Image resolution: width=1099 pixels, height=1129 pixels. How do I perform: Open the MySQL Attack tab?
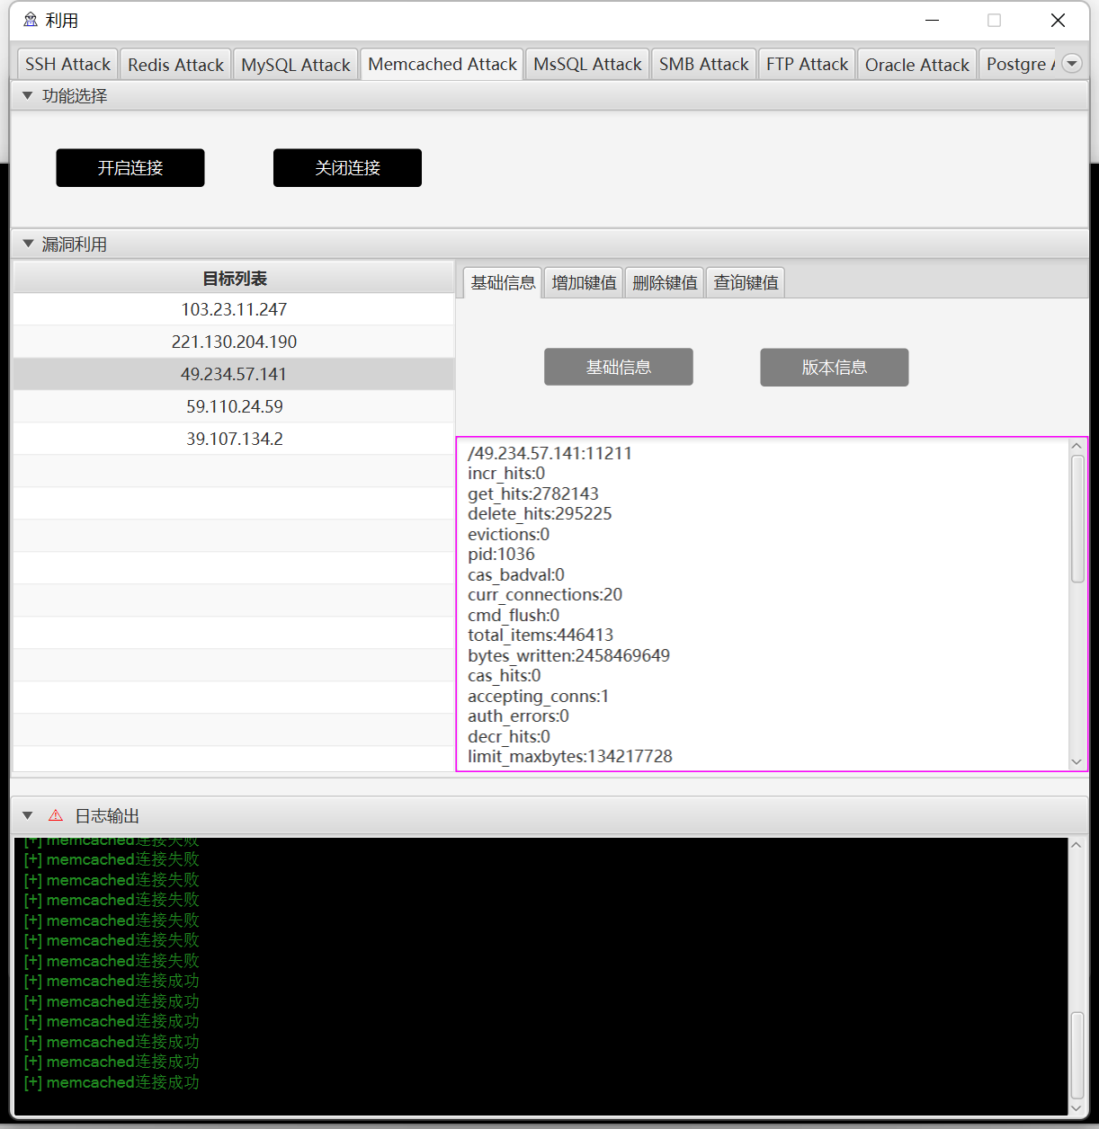tap(296, 65)
